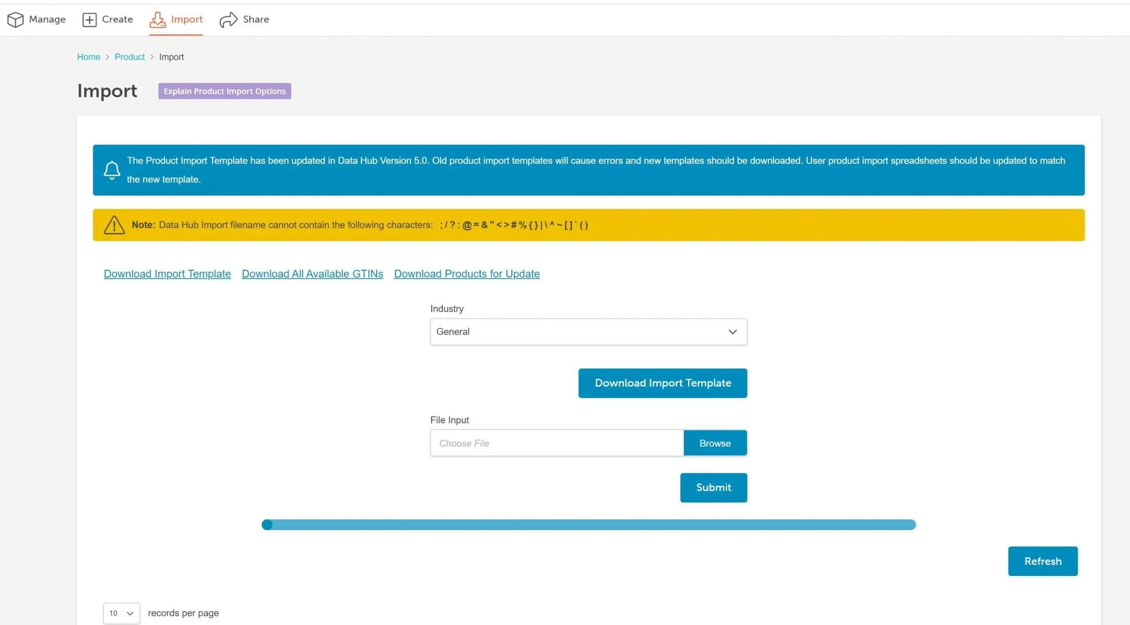Click Download Products for Update link
The image size is (1130, 625).
[x=467, y=274]
